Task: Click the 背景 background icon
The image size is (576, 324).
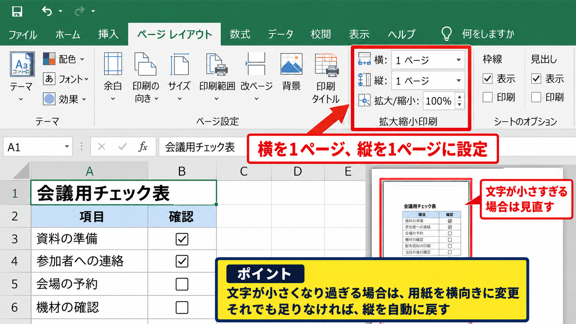Action: coord(291,64)
